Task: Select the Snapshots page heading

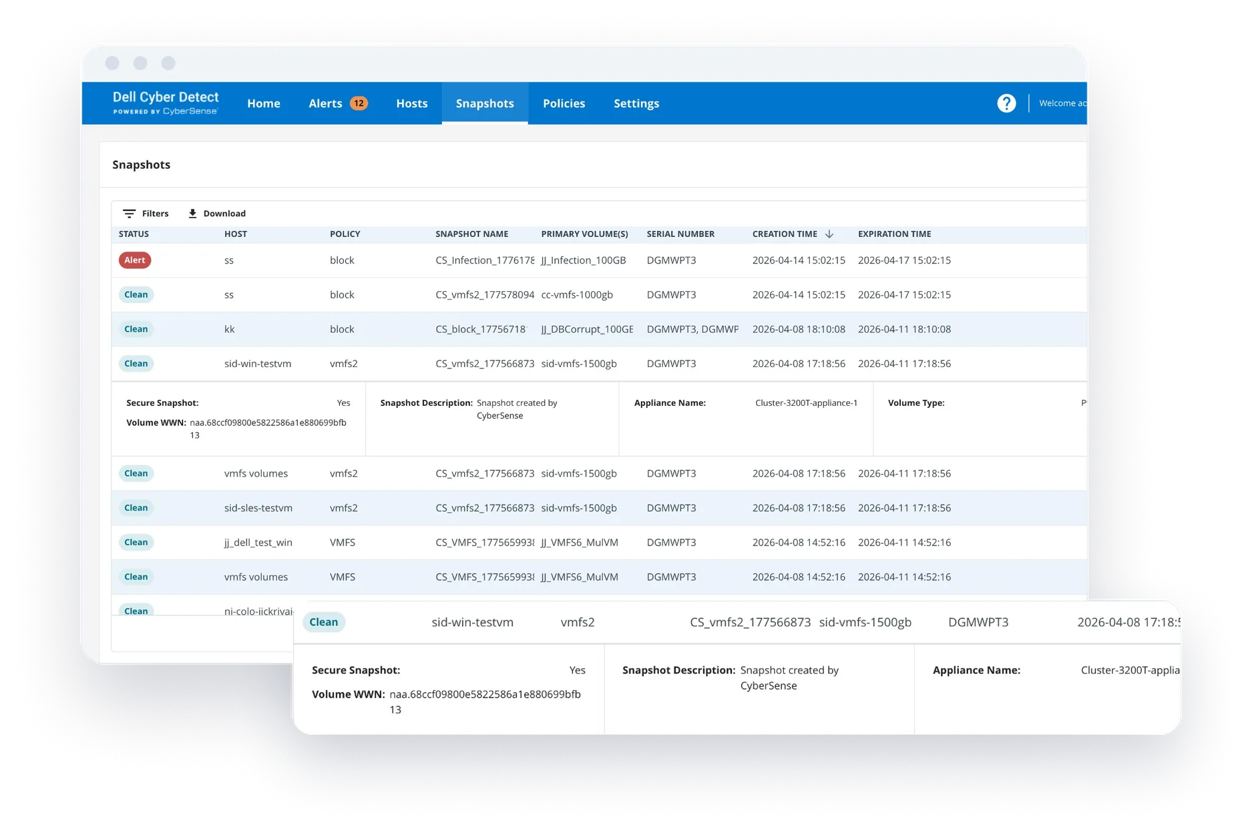Action: coord(141,165)
